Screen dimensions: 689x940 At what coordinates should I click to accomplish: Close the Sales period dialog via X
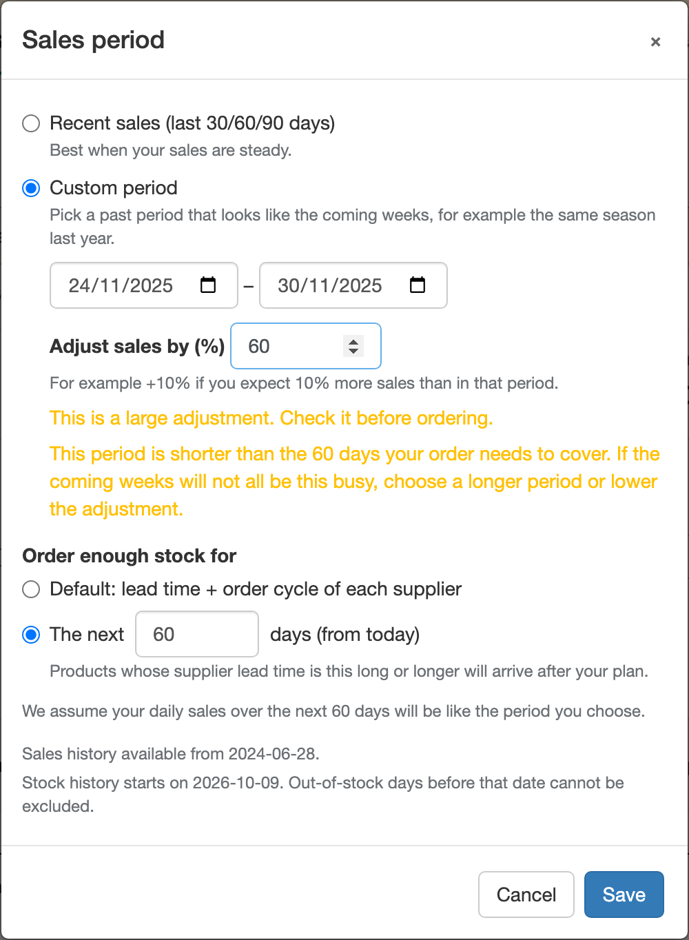coord(655,42)
